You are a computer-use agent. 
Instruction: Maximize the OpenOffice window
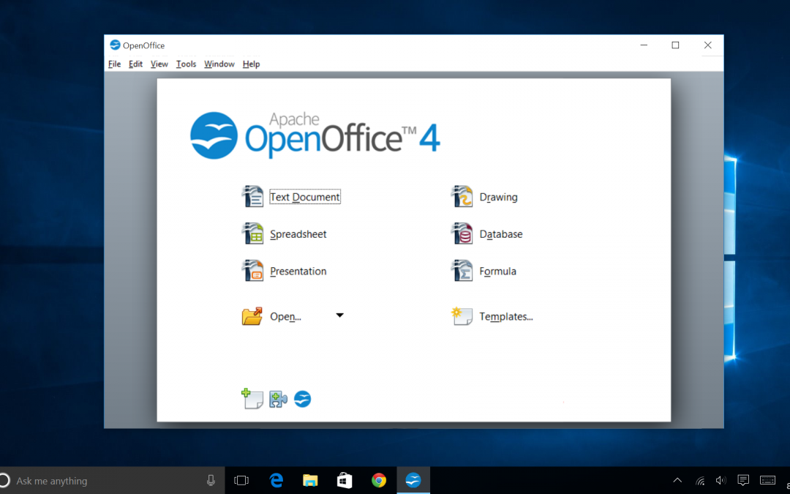pos(675,45)
